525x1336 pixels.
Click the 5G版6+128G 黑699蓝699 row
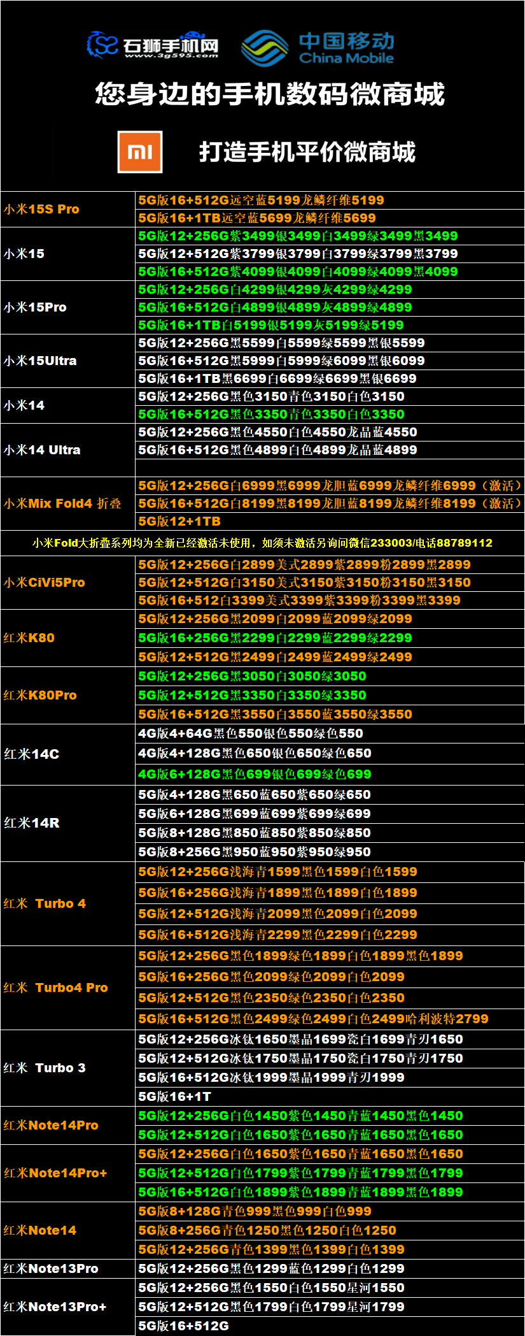click(330, 814)
